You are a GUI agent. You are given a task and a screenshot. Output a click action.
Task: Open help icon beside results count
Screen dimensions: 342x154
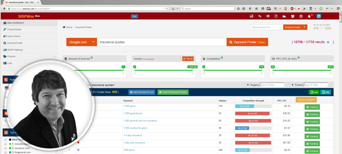328,42
